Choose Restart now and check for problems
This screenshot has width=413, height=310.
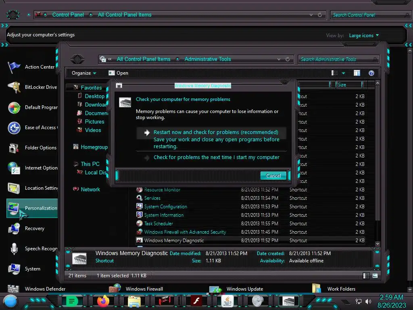coord(211,139)
